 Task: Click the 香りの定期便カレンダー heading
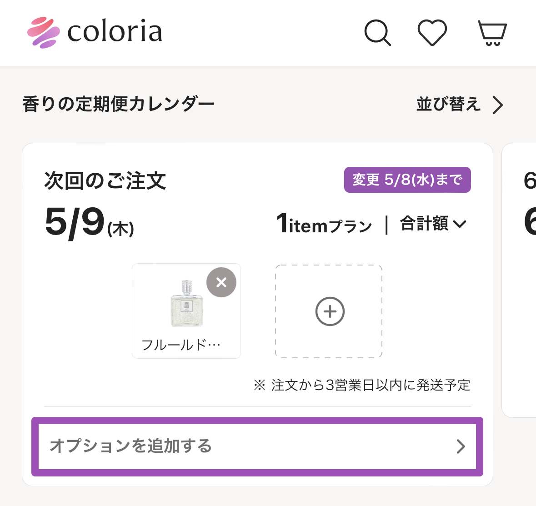pyautogui.click(x=118, y=105)
